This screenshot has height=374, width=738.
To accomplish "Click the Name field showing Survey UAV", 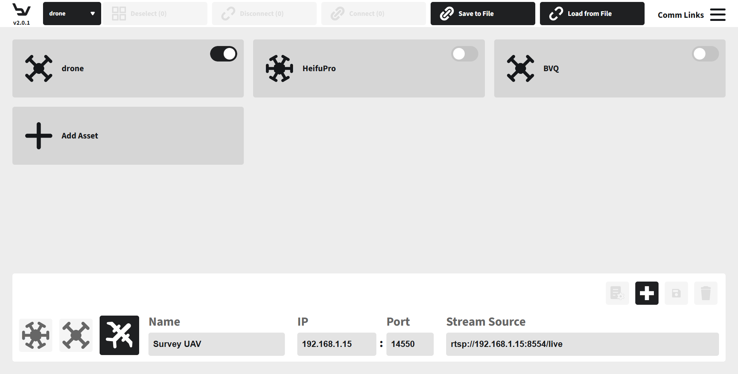I will coord(216,344).
